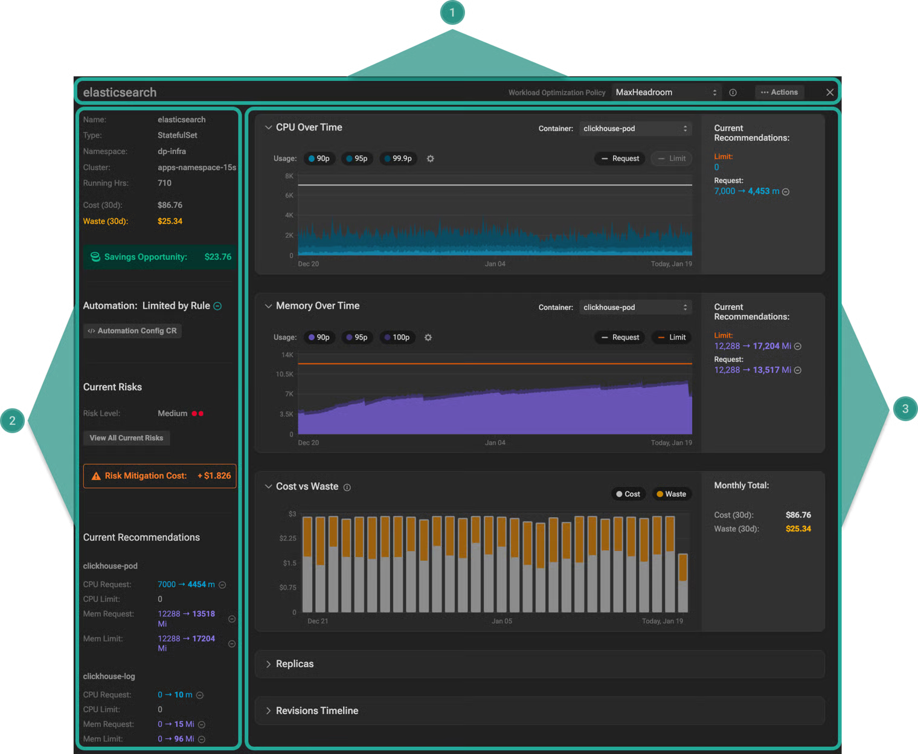The width and height of the screenshot is (918, 754).
Task: Click View All Current Risks button
Action: (126, 438)
